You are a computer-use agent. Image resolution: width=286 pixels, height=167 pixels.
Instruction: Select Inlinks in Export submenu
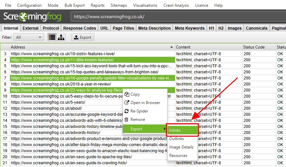182,130
